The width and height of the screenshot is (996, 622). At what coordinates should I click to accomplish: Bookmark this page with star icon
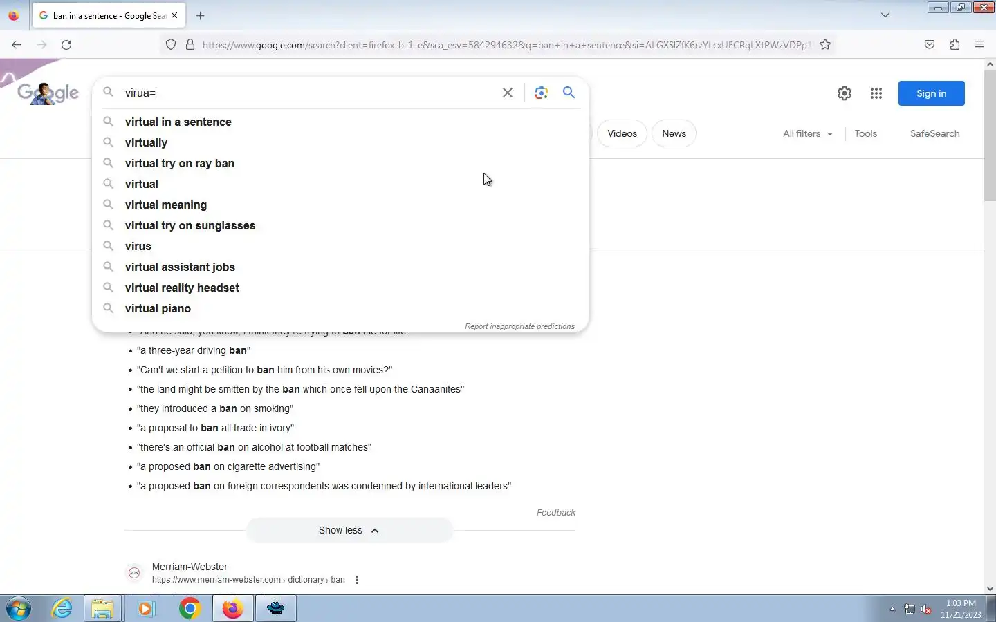825,45
